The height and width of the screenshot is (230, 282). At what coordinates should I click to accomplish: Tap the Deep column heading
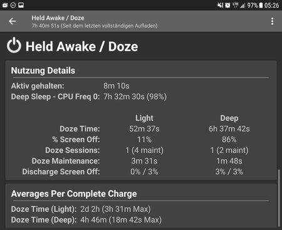coord(229,118)
